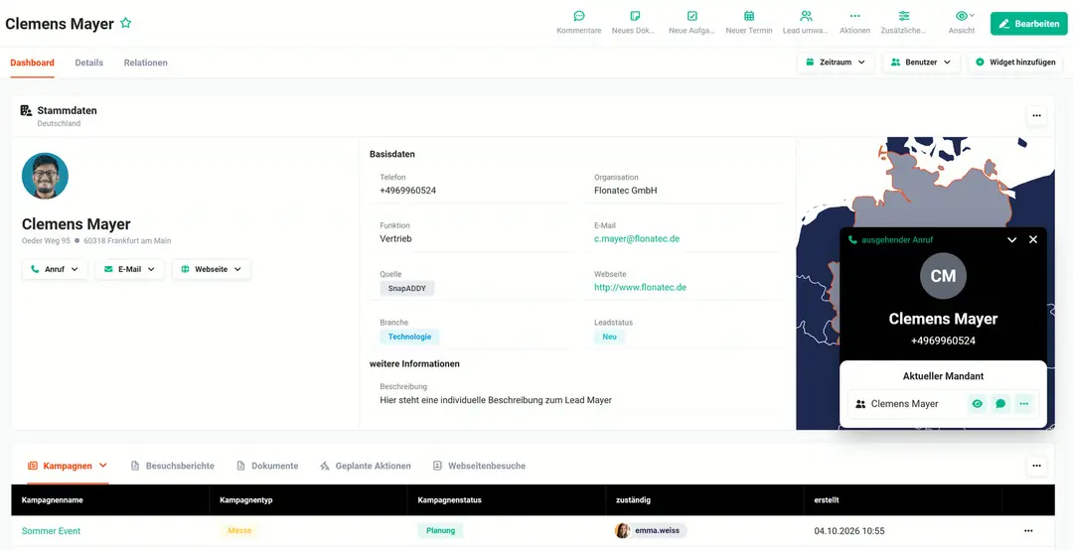The width and height of the screenshot is (1073, 550).
Task: Open the Zusätzliche sliders icon
Action: pyautogui.click(x=904, y=23)
